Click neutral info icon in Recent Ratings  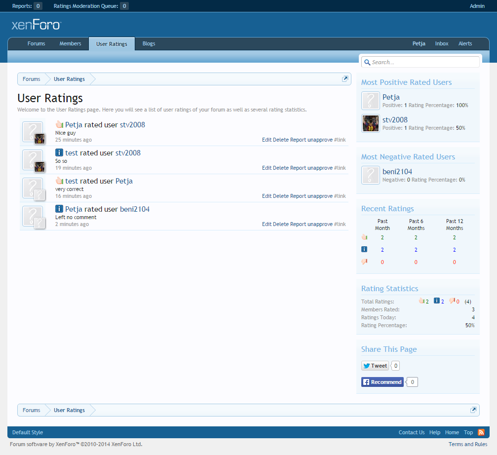[365, 249]
